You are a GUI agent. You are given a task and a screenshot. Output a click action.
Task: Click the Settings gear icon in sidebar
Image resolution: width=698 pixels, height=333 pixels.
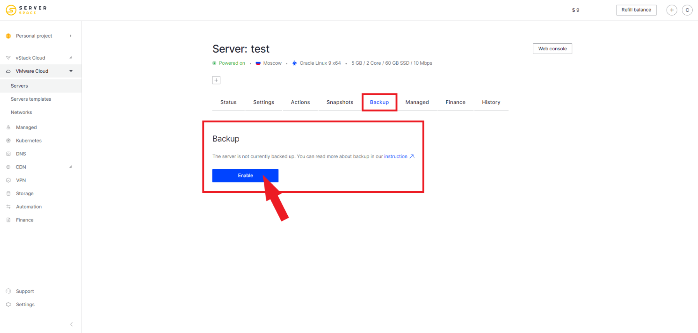click(8, 304)
